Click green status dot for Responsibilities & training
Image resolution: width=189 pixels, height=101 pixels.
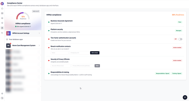pos(49,73)
